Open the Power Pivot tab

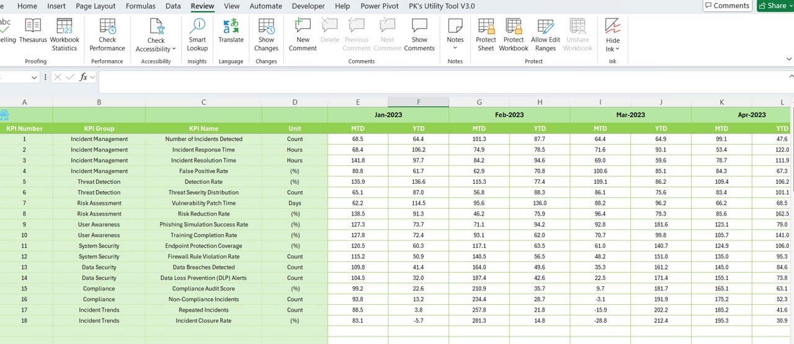point(380,6)
